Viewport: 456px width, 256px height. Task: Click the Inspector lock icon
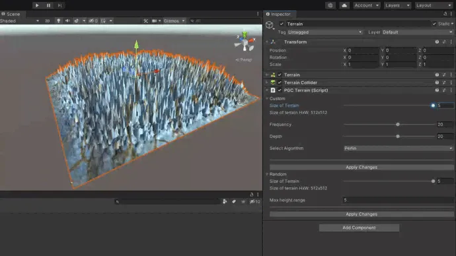point(445,14)
